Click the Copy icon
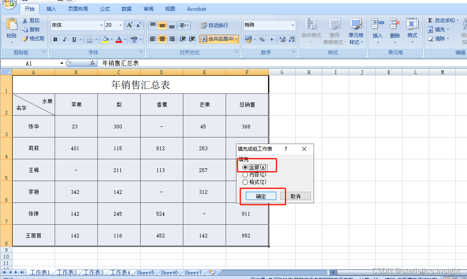 [x=25, y=29]
